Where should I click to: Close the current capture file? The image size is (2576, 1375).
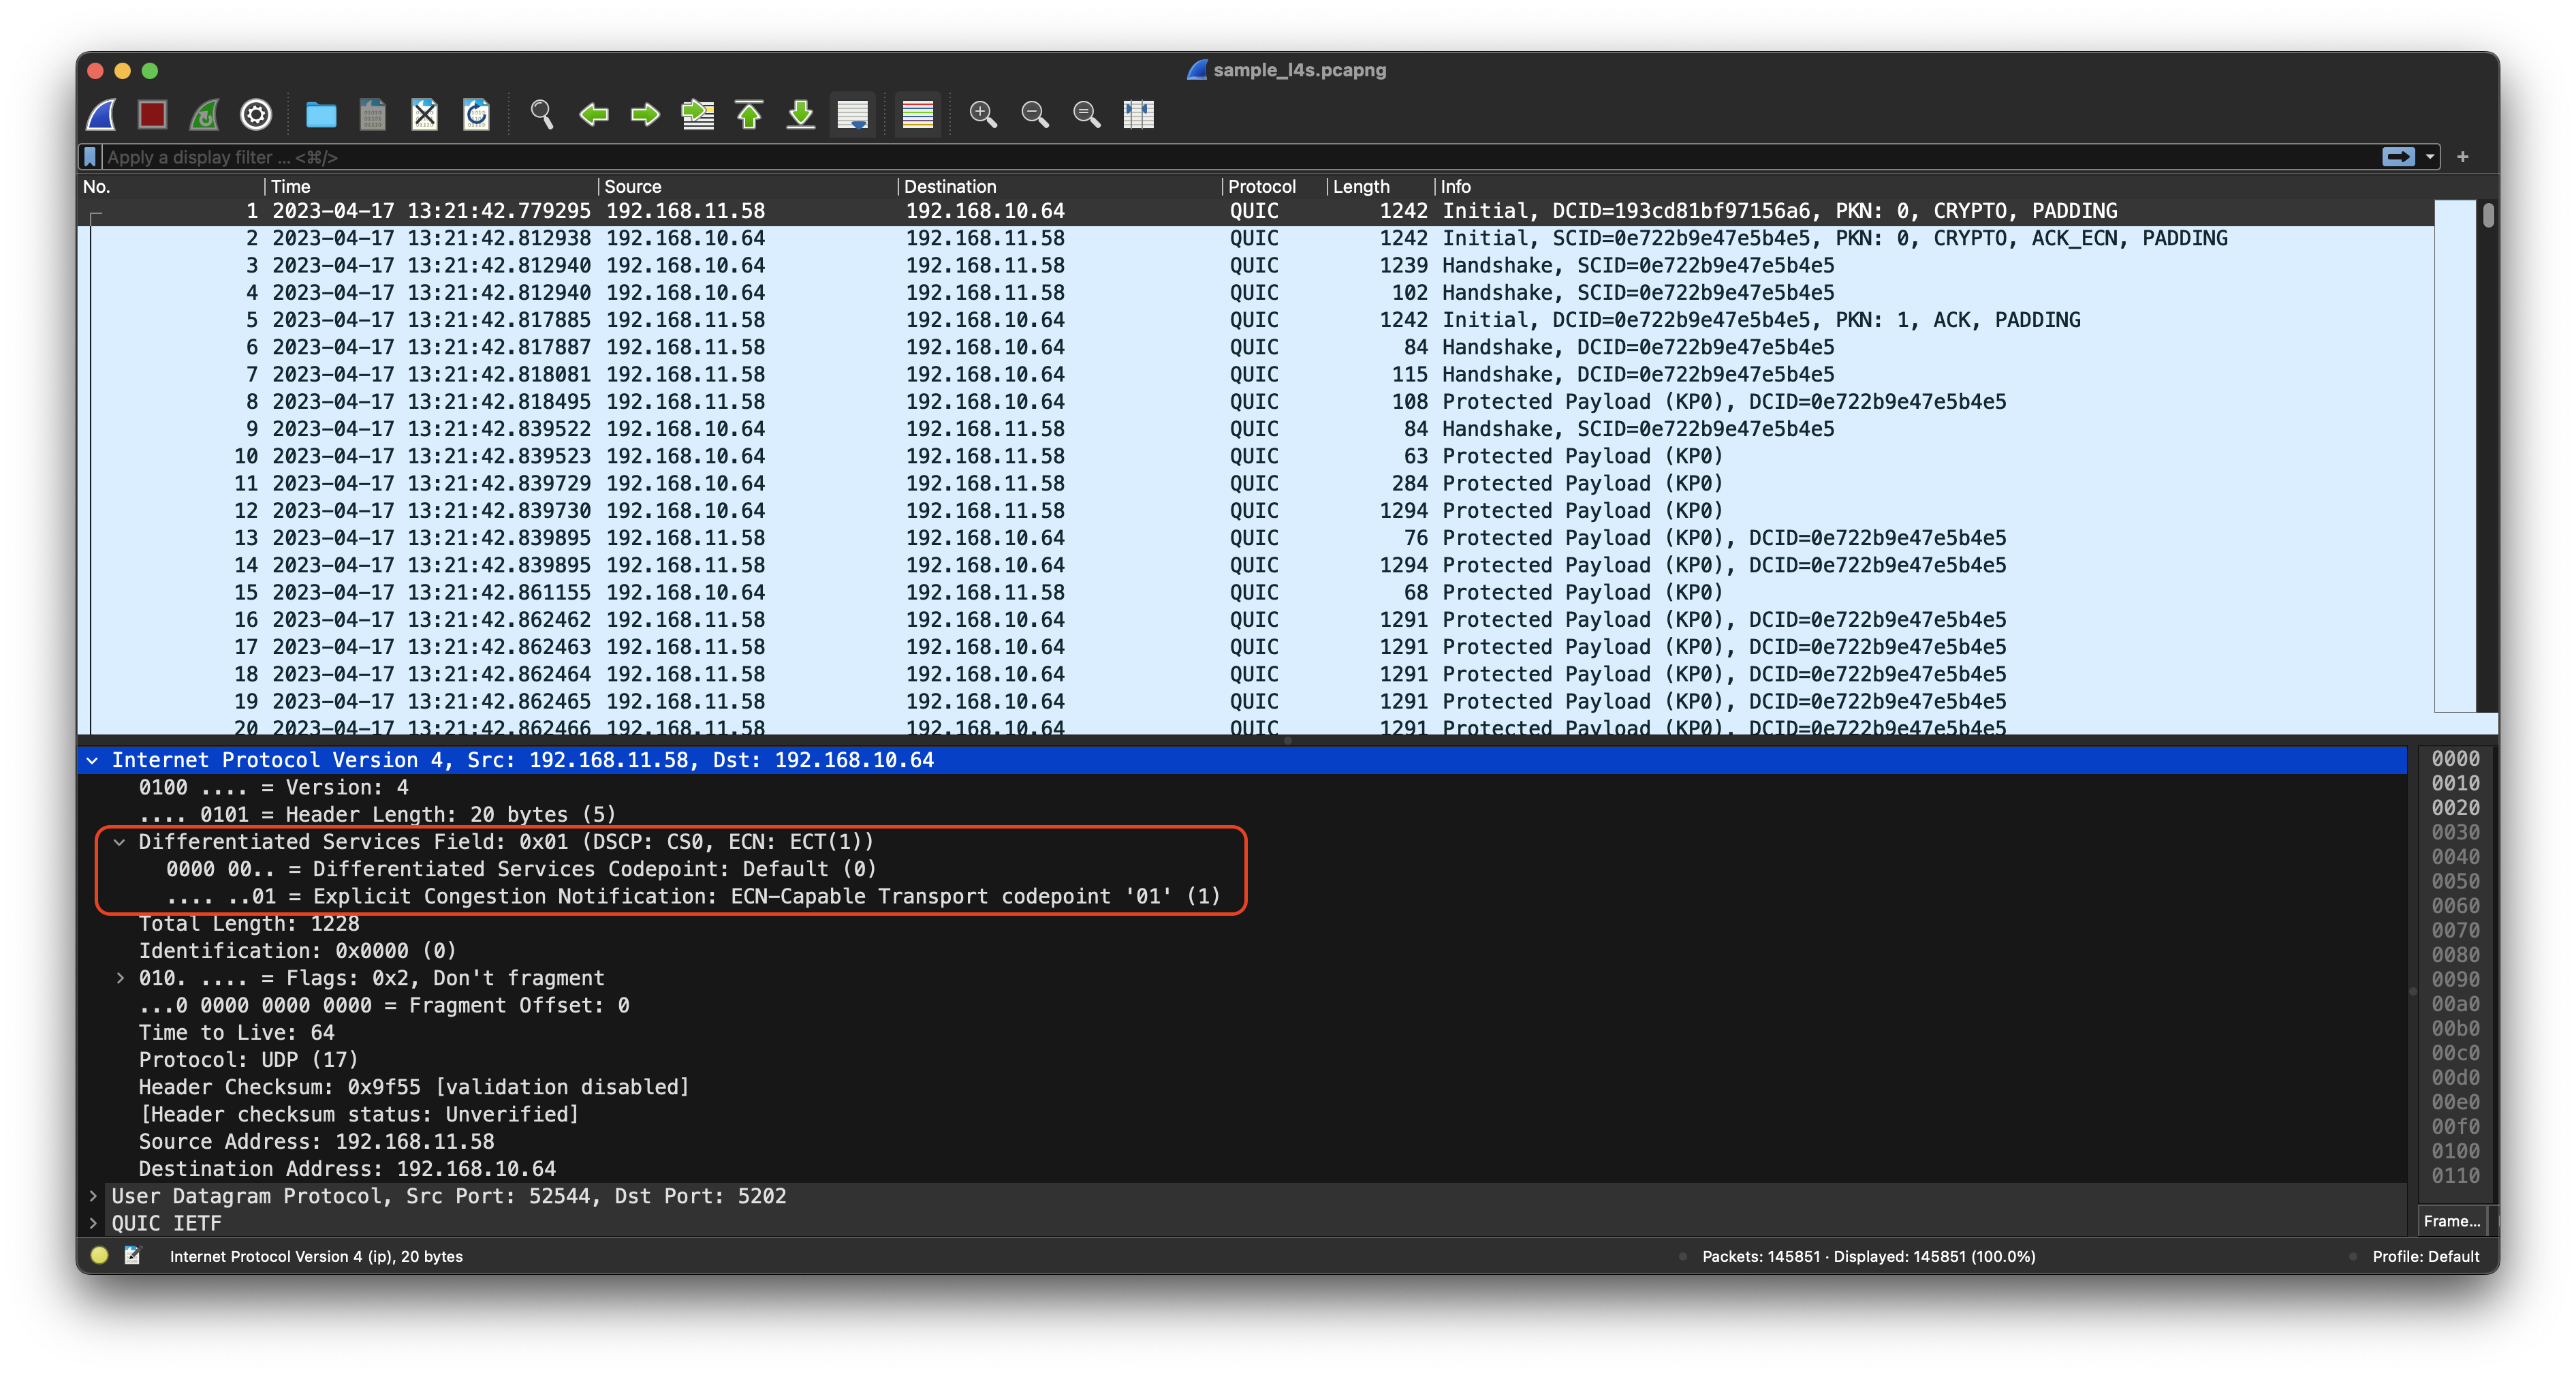pyautogui.click(x=424, y=114)
